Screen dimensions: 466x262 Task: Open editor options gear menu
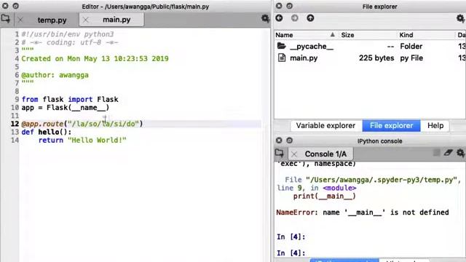265,18
